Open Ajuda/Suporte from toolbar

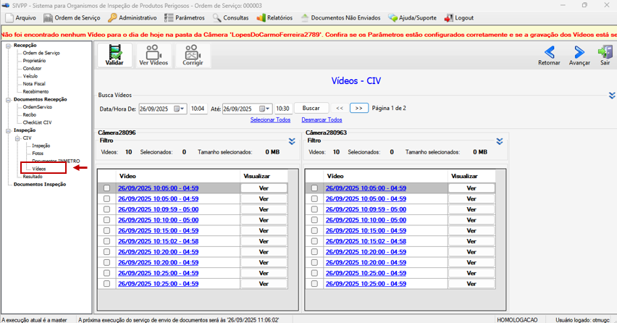[x=412, y=18]
